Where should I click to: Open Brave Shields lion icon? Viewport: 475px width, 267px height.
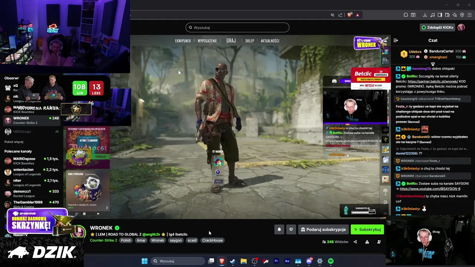pyautogui.click(x=350, y=15)
